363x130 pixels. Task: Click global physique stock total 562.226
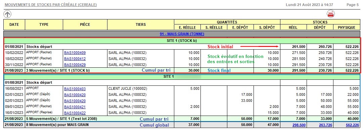point(352,125)
